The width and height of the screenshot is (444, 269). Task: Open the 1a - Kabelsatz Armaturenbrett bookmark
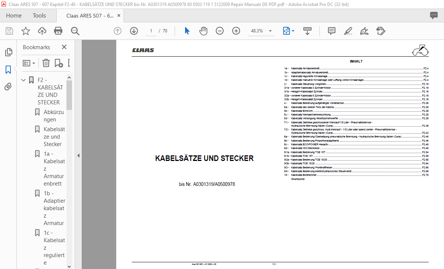[x=54, y=168]
